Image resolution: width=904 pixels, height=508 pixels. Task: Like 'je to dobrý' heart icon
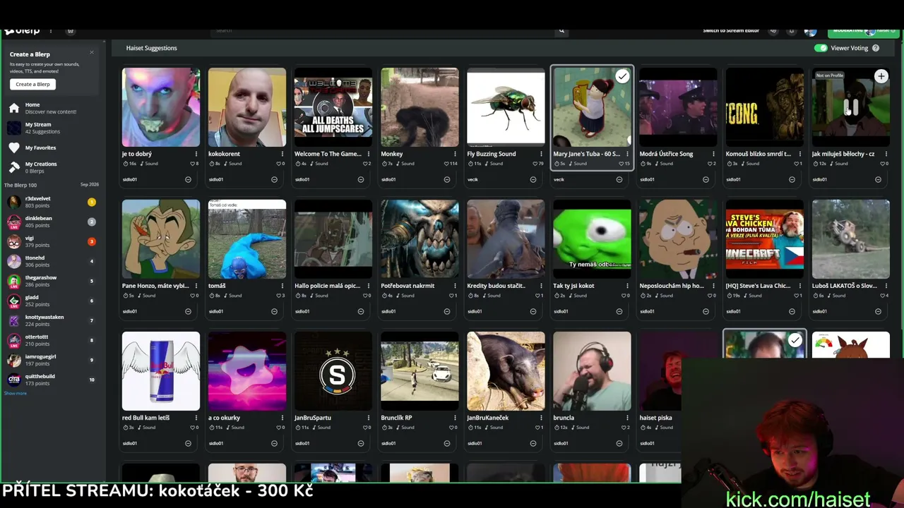pos(192,164)
